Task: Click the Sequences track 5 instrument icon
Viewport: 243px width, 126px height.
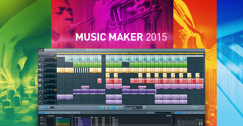Action: pos(40,80)
